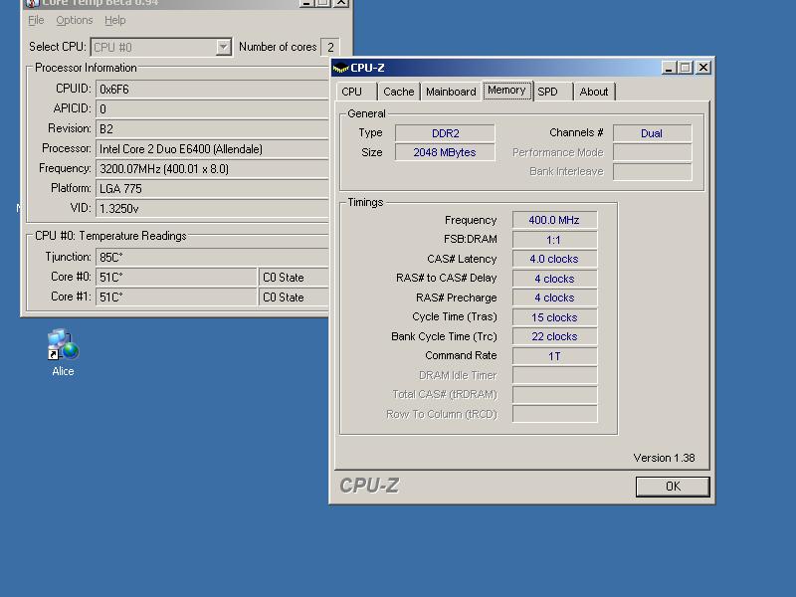Click the Core #1 C0 State field

click(294, 297)
